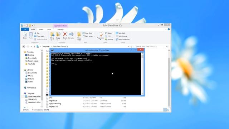Expand the Easy access dropdown
Screen dimensions: 229x129
coord(88,36)
